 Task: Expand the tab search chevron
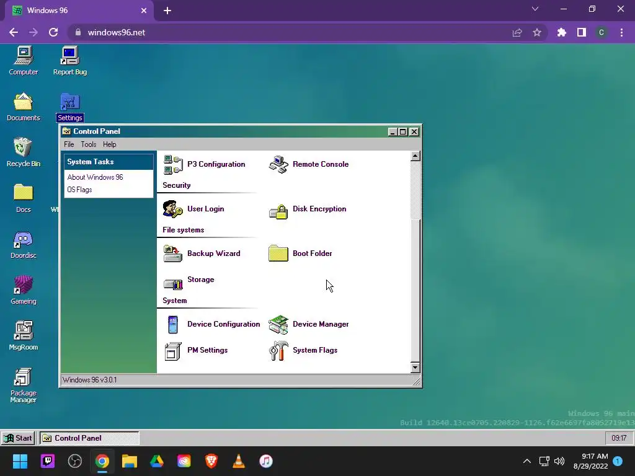[535, 9]
